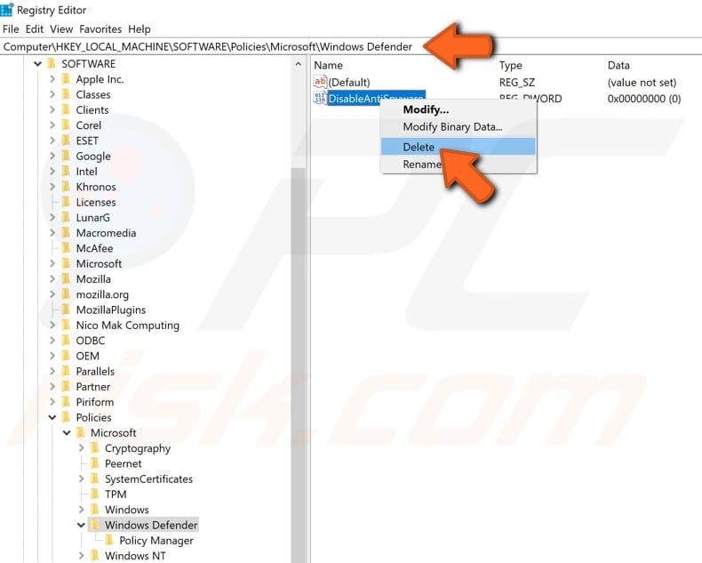Click the Corel folder icon
Screen dimensions: 702x563
point(66,125)
